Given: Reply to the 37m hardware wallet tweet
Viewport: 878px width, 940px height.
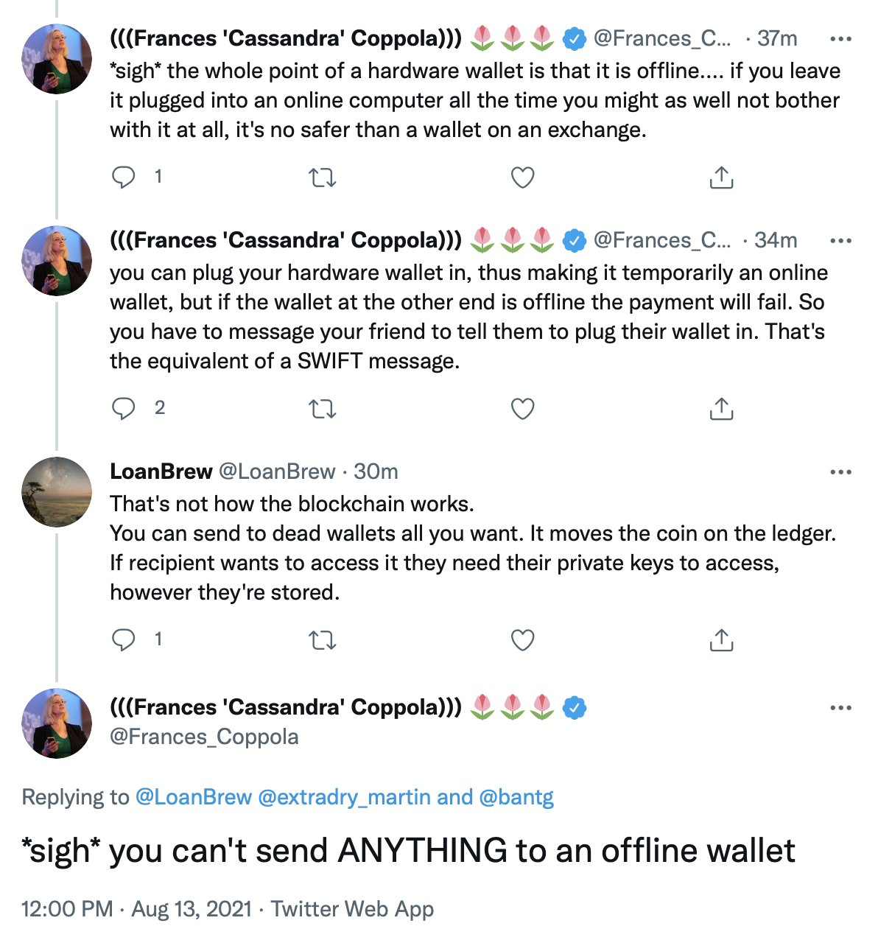Looking at the screenshot, I should point(123,178).
